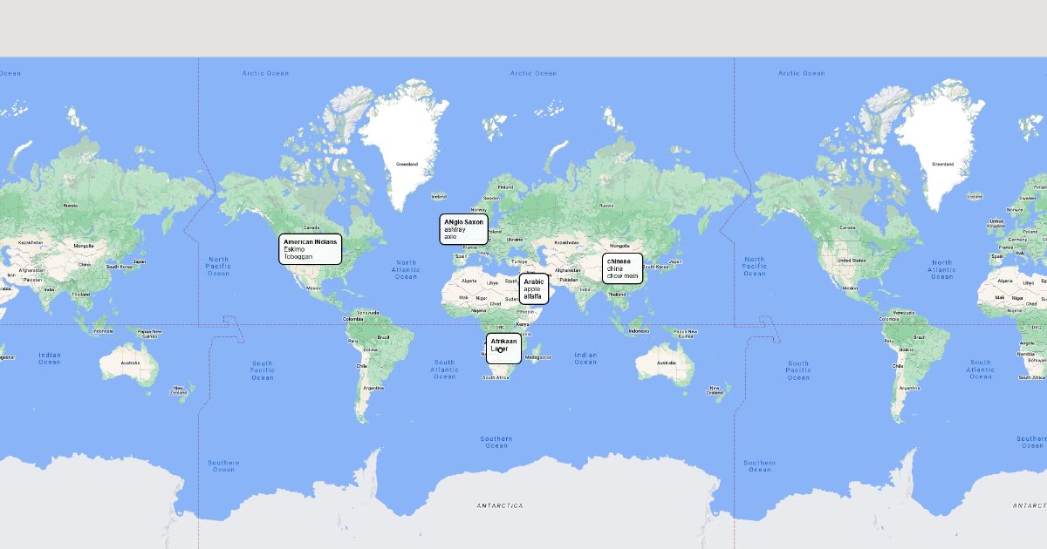Click the Türkiye country label
Viewport: 1047px width, 549px height.
coord(520,261)
